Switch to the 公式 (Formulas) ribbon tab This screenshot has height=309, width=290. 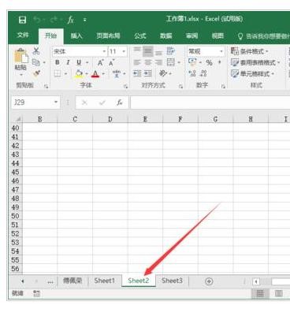(x=140, y=35)
